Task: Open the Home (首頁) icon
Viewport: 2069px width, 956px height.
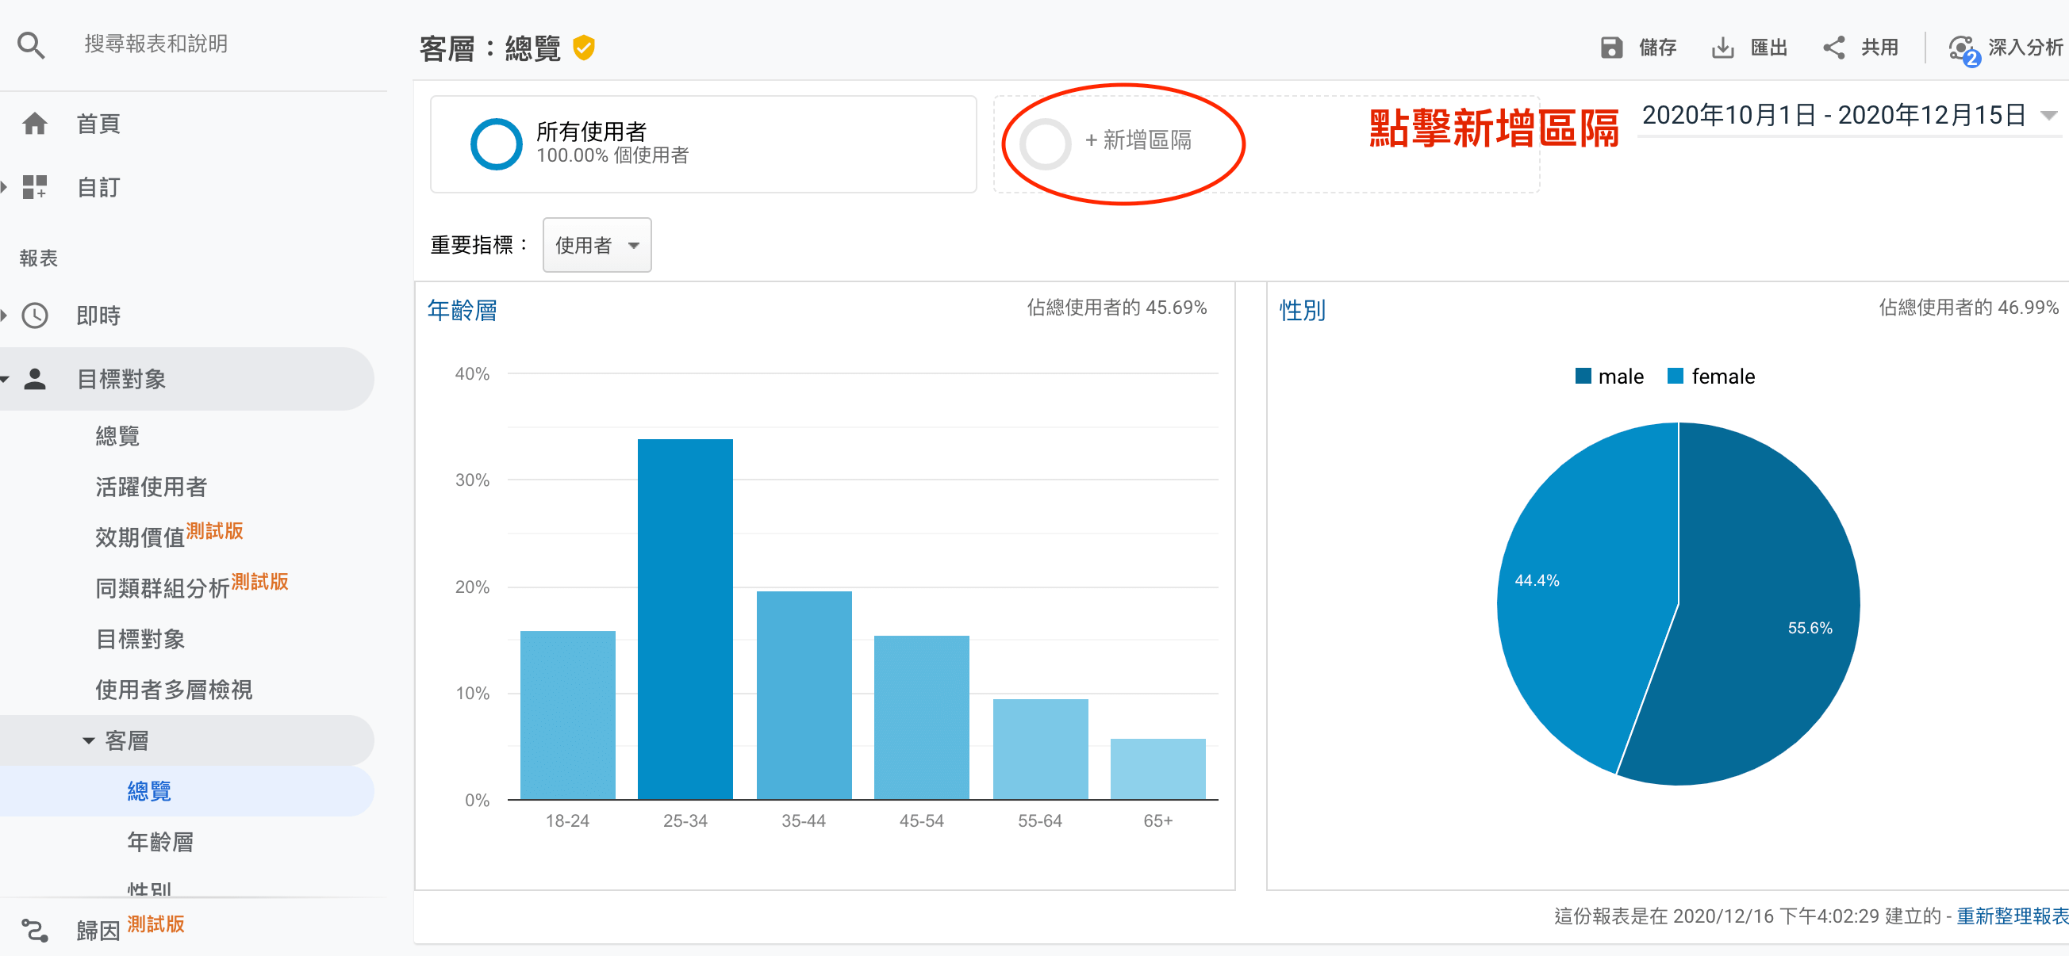Action: click(35, 124)
